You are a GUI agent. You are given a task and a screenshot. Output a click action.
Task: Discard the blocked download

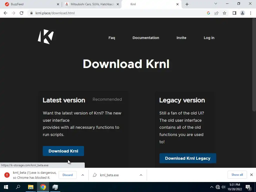pos(67,175)
